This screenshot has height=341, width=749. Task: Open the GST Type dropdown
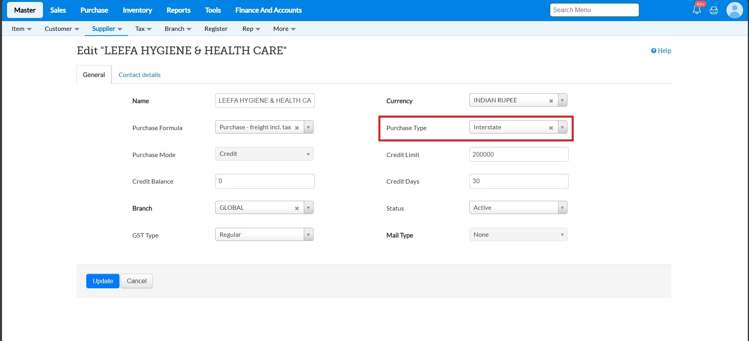pyautogui.click(x=264, y=235)
